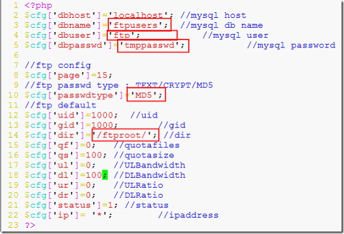Click the '//quotafiles' comment
Image resolution: width=344 pixels, height=234 pixels.
(147, 145)
